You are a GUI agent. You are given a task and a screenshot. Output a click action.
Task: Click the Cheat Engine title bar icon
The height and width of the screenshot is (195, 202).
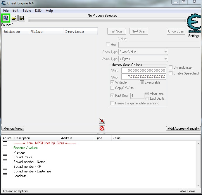click(4, 3)
